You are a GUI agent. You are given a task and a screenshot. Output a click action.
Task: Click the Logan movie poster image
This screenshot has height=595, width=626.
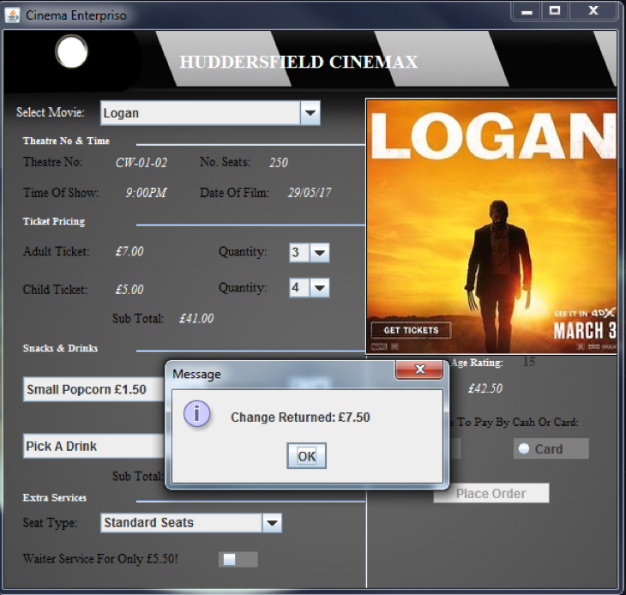[491, 226]
